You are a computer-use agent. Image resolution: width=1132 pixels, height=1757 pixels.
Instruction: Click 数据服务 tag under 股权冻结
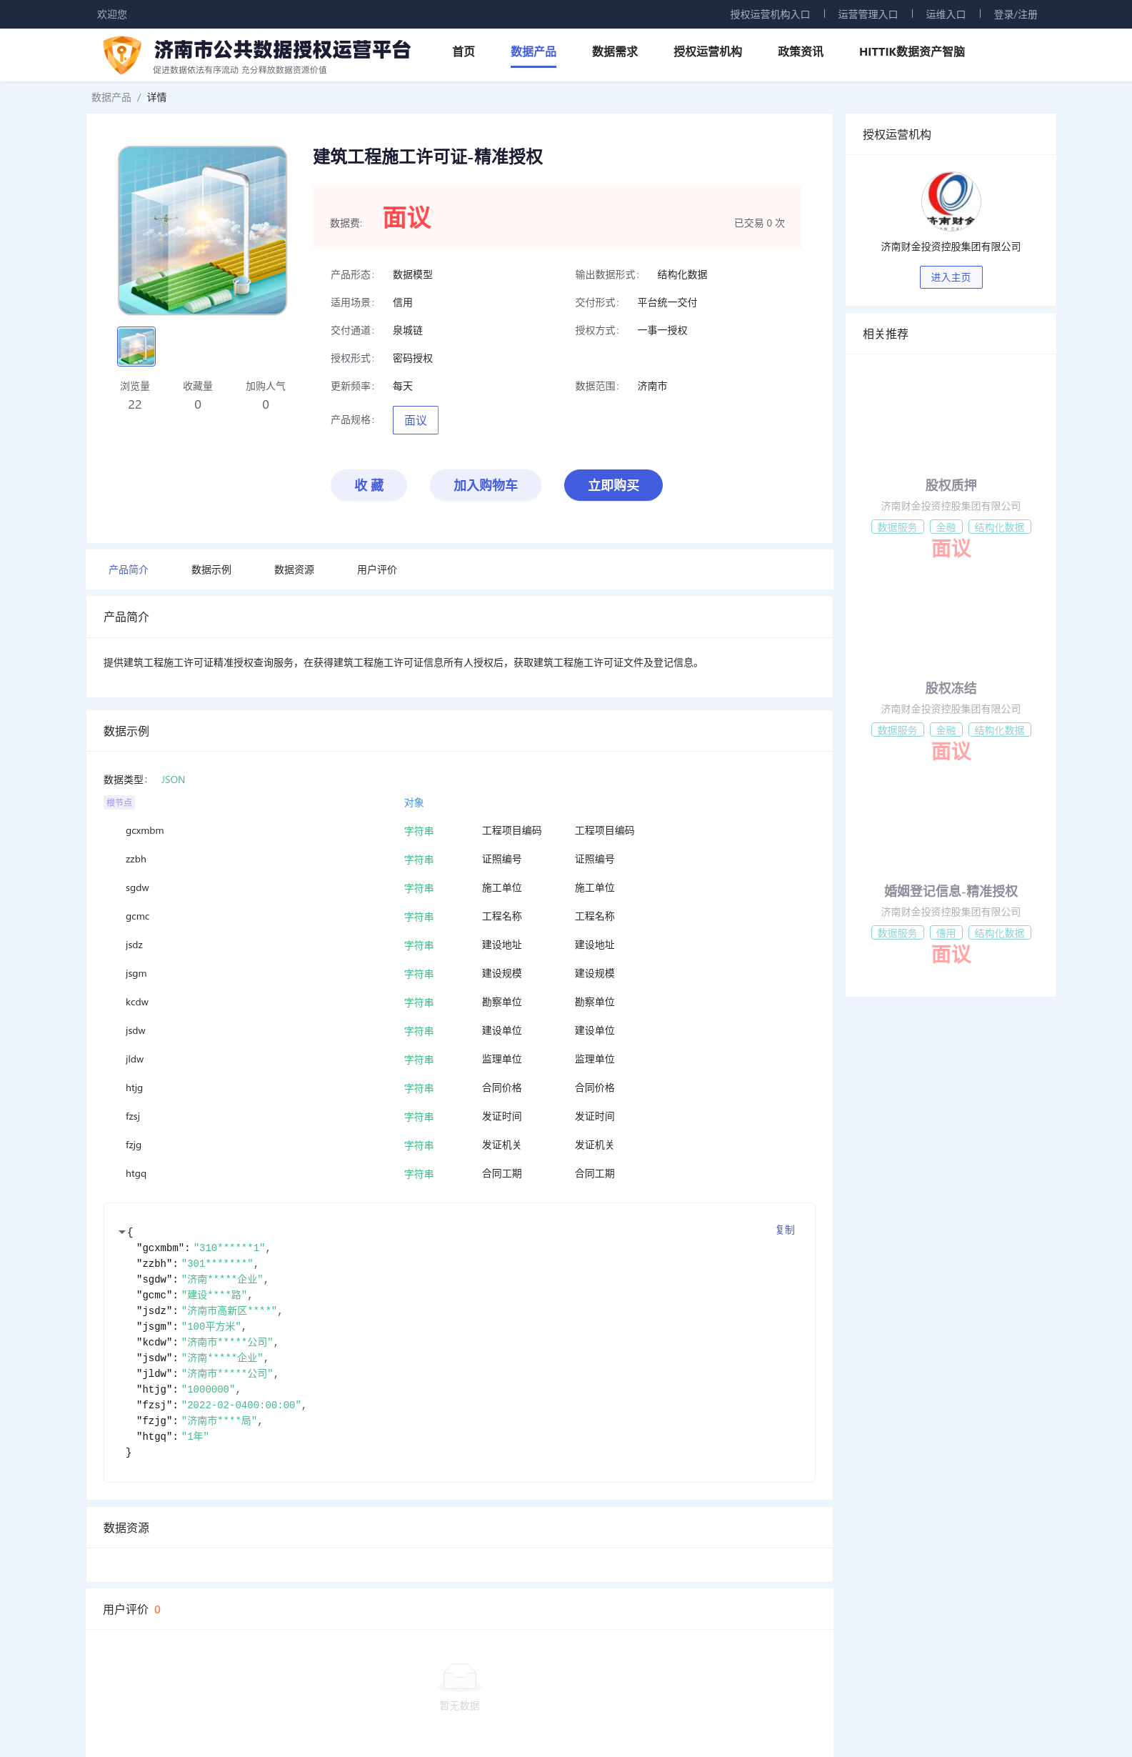[897, 730]
